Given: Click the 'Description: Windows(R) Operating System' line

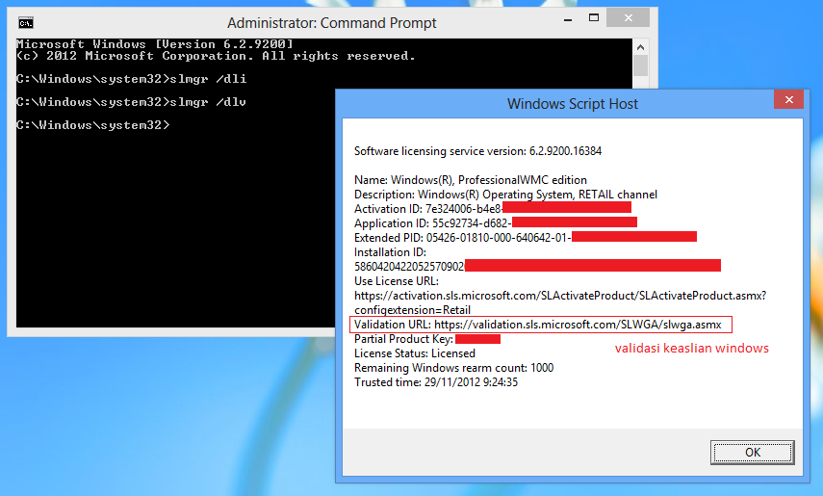Looking at the screenshot, I should pos(505,195).
